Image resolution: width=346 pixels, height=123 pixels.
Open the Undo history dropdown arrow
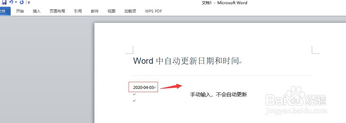click(16, 3)
